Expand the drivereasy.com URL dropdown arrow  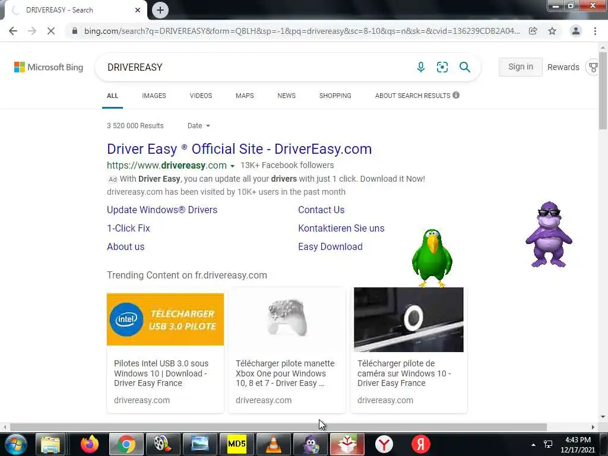tap(232, 166)
